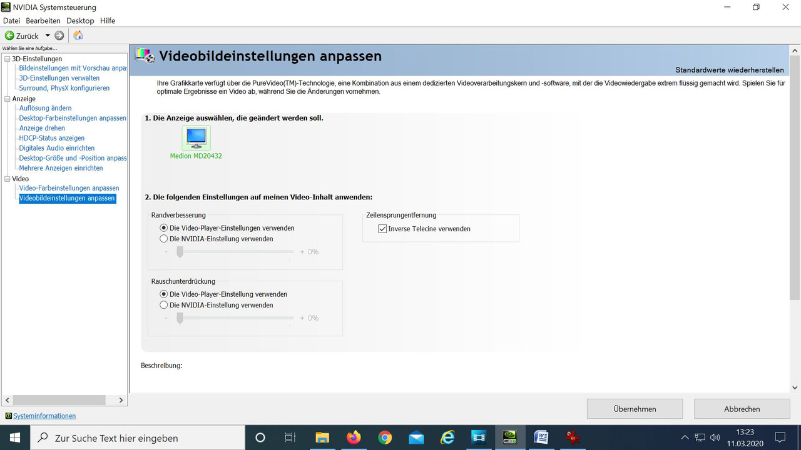
Task: Click Standardwerte wiederherstellen link
Action: [729, 69]
